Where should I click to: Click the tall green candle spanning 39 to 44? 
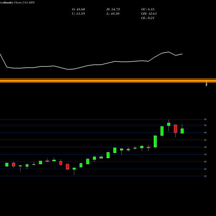(155, 141)
